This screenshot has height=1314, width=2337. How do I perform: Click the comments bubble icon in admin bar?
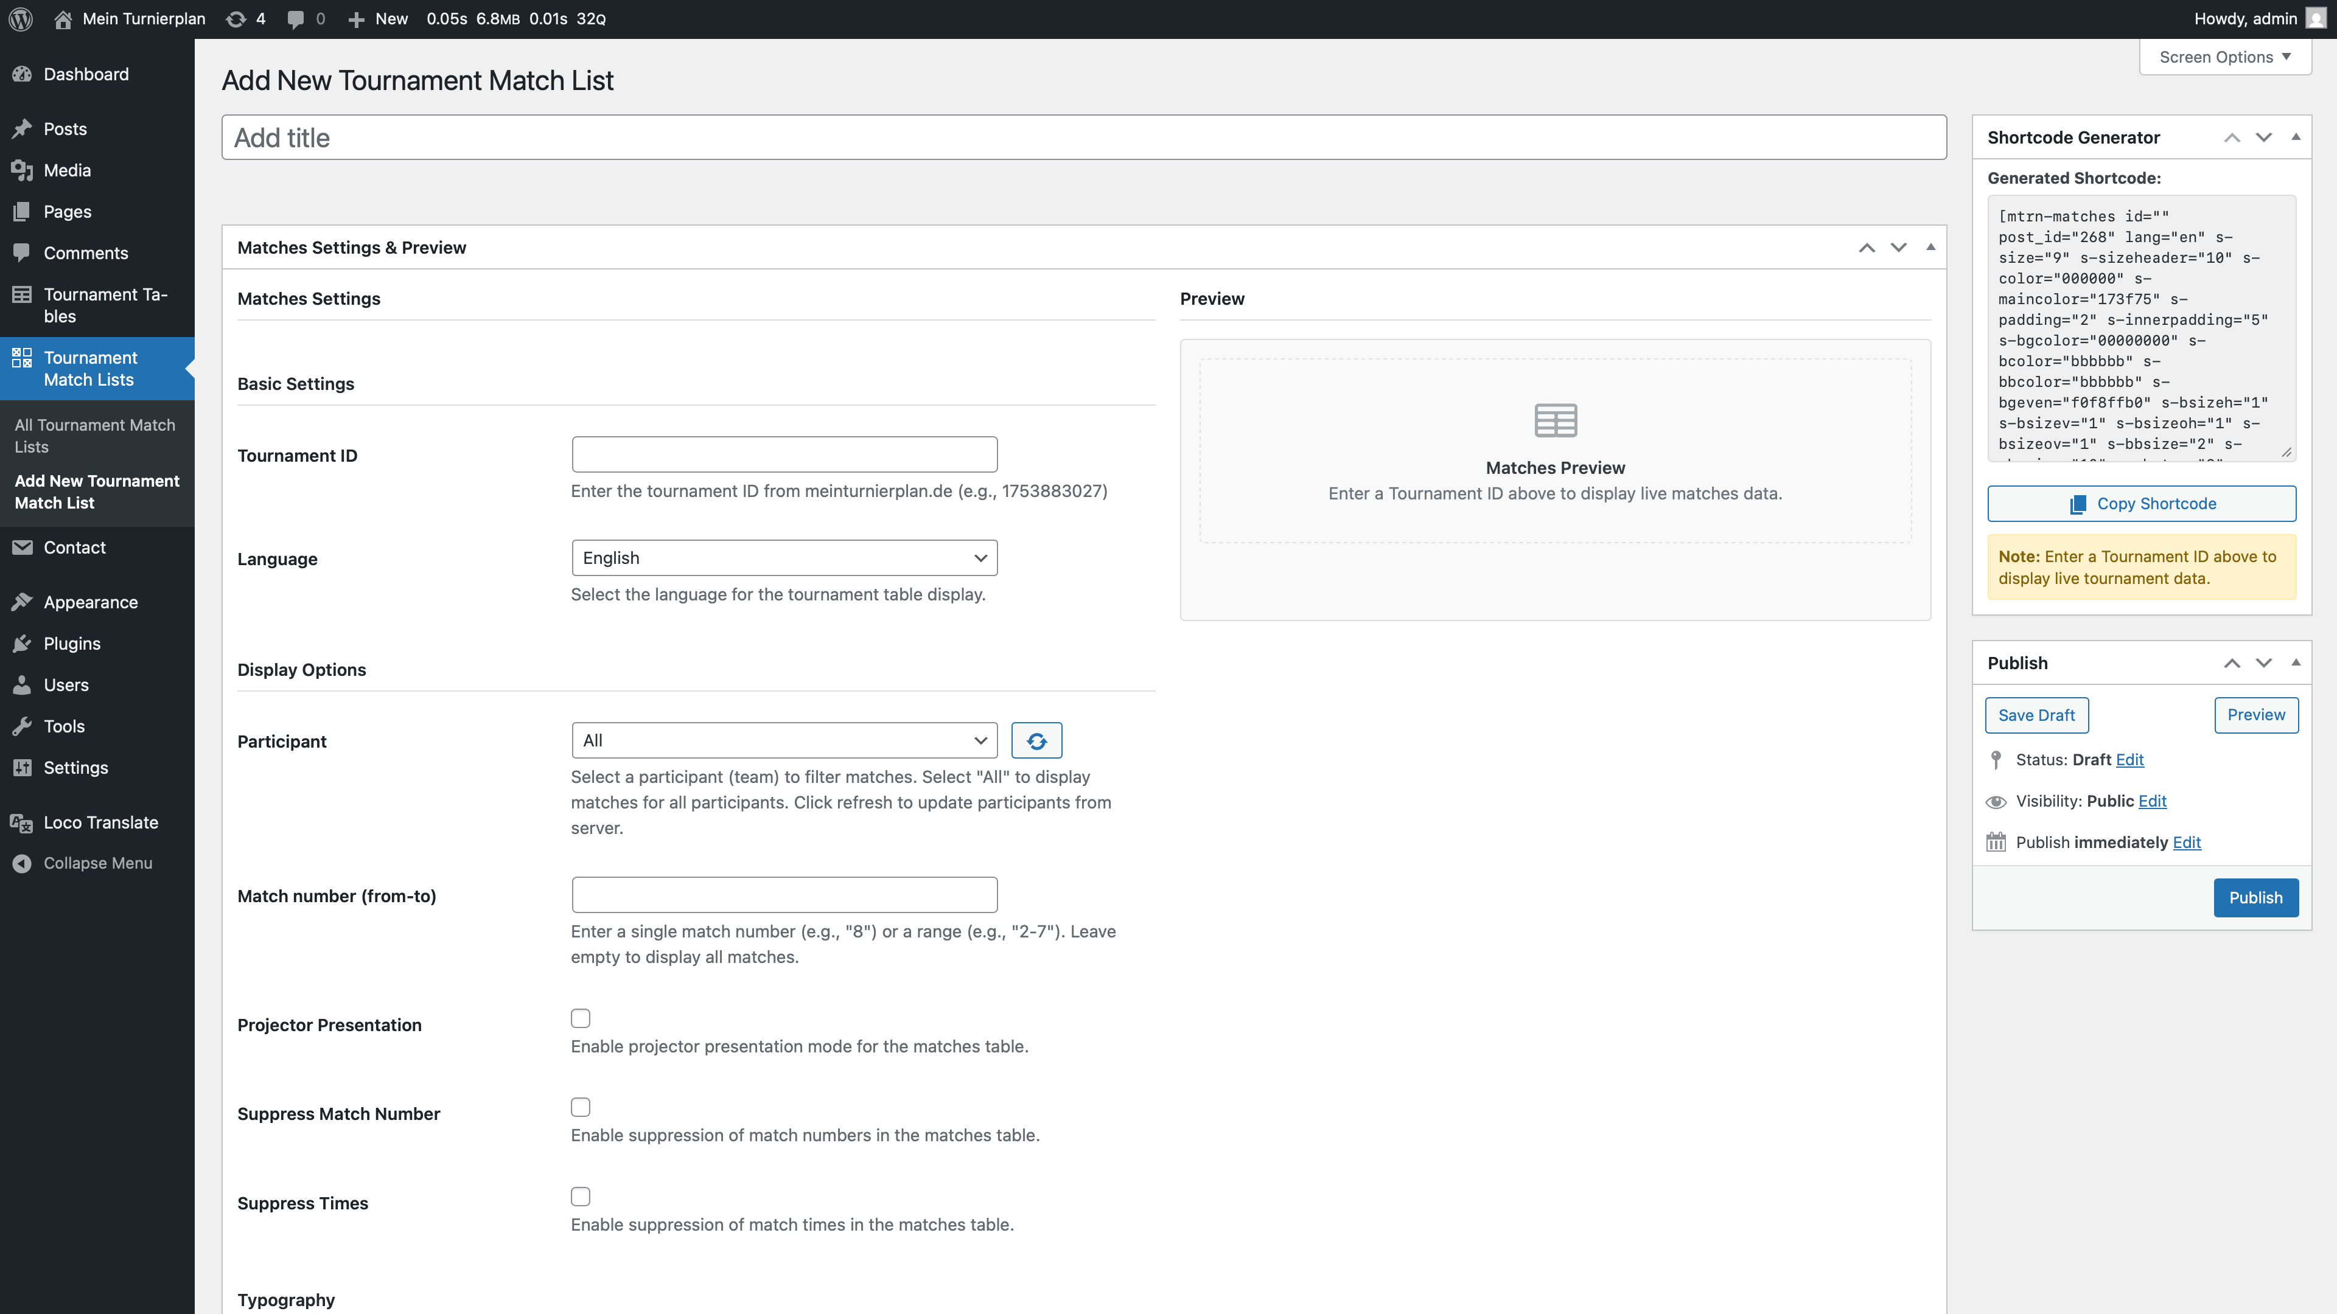pyautogui.click(x=295, y=19)
